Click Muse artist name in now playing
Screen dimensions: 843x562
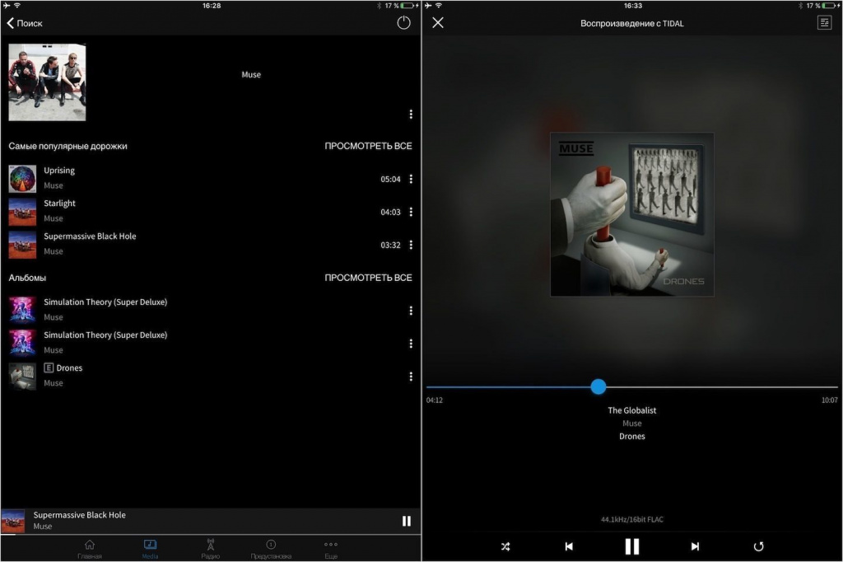[632, 423]
